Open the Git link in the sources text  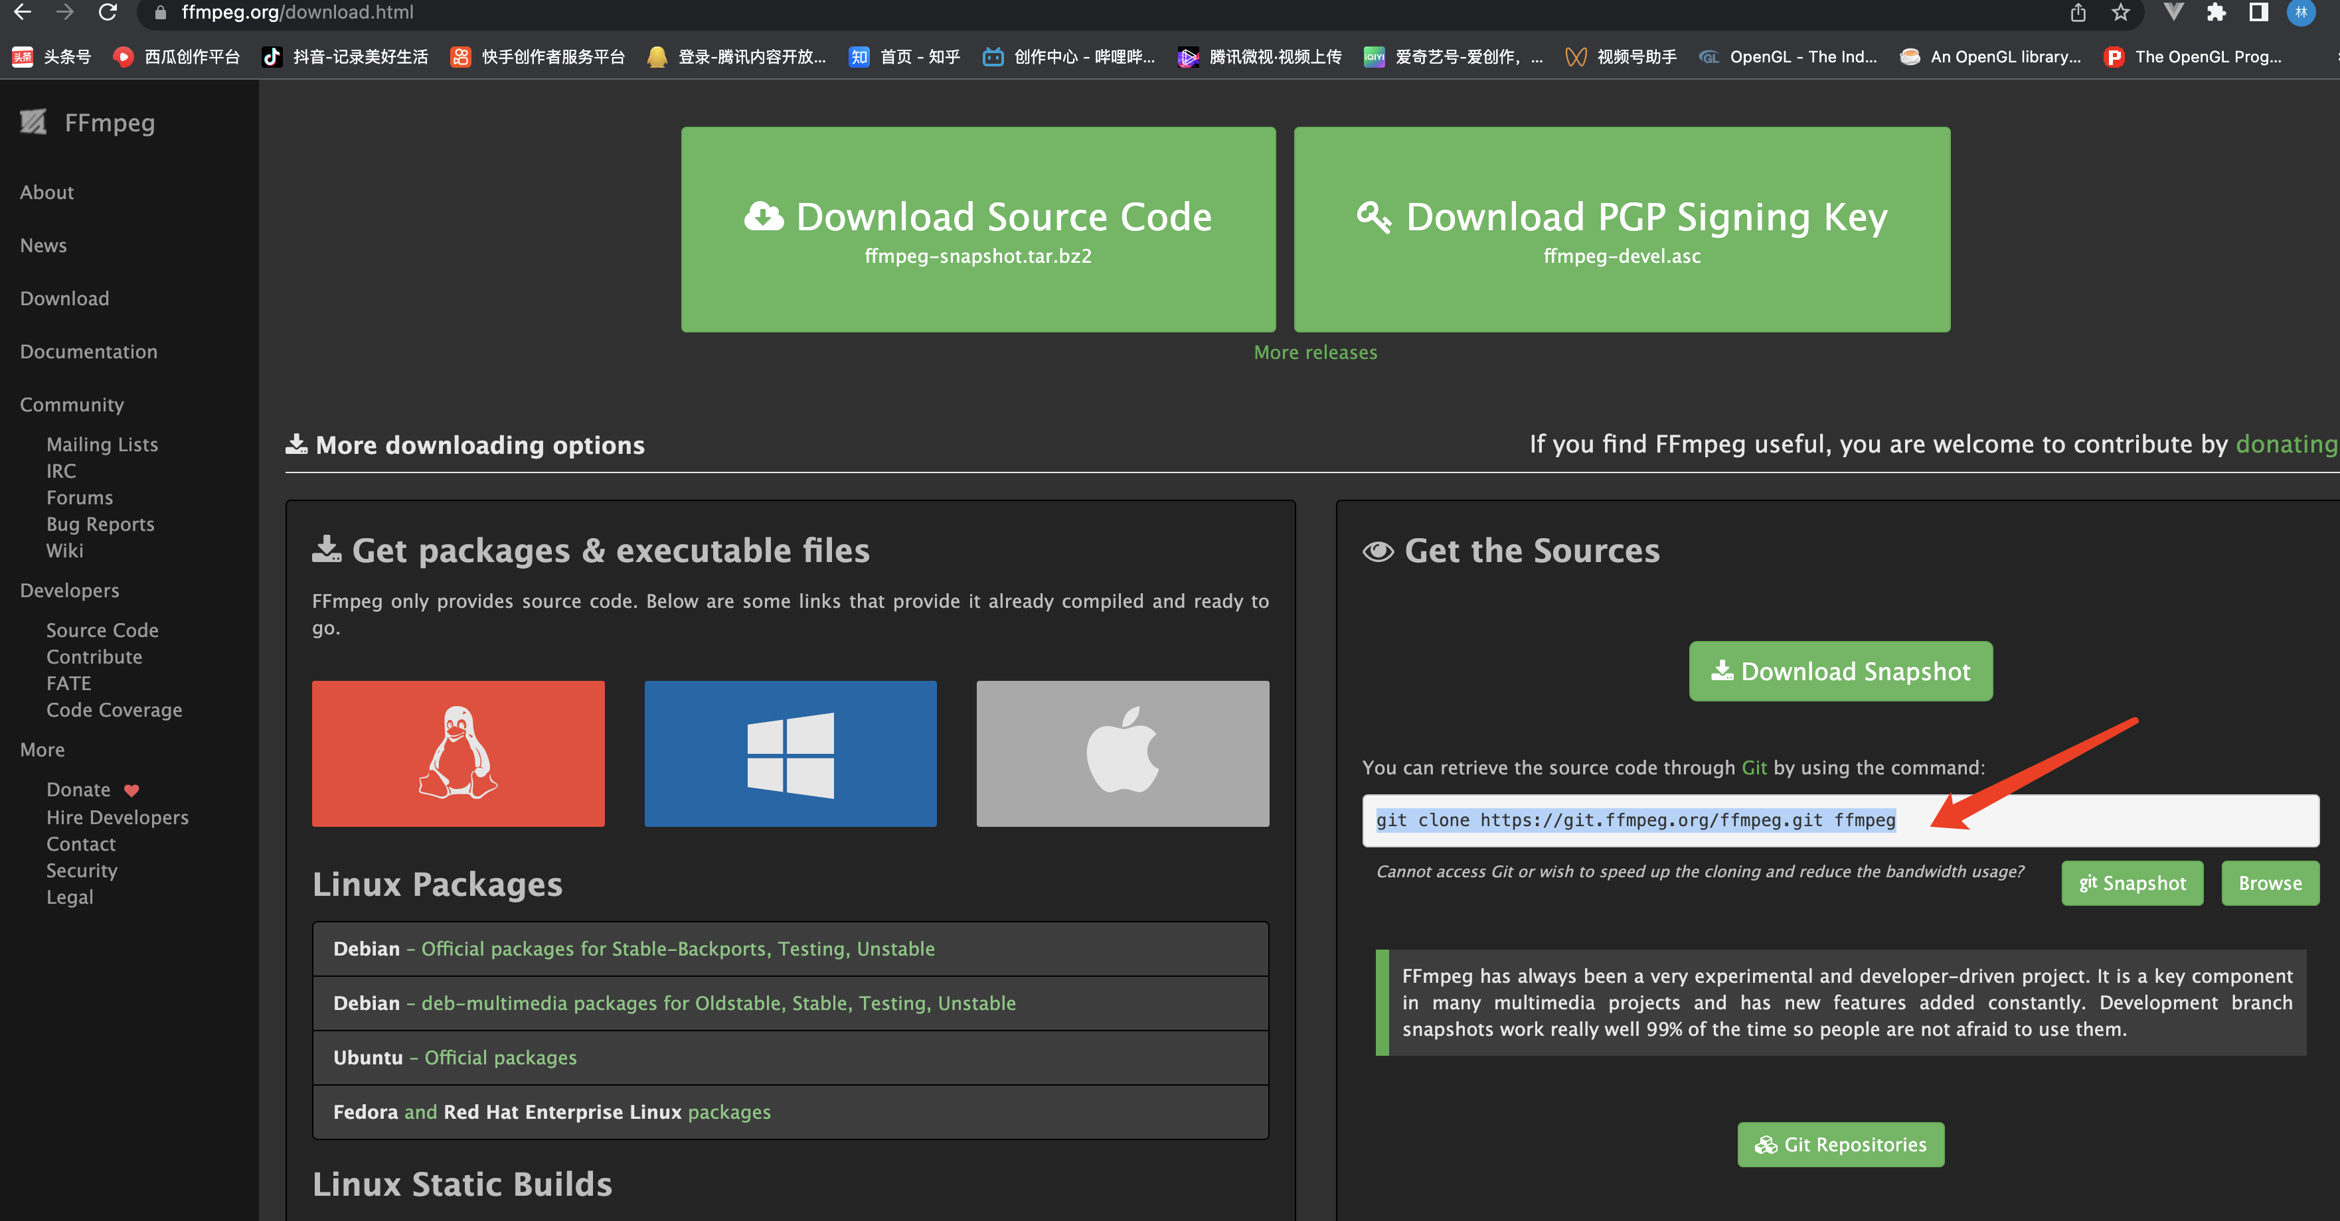(x=1754, y=768)
